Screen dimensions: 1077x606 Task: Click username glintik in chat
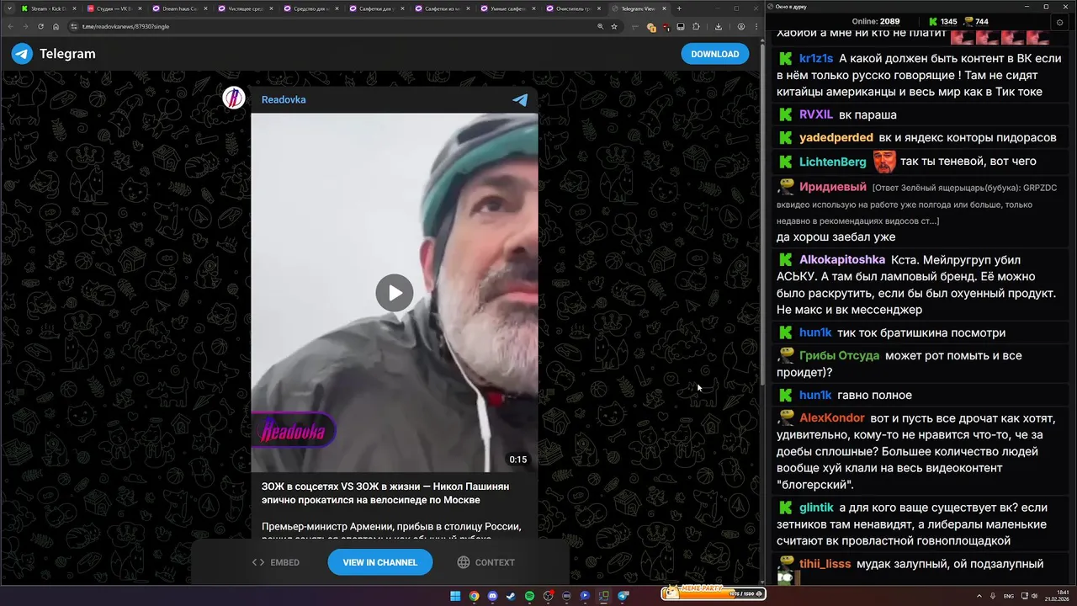(816, 508)
